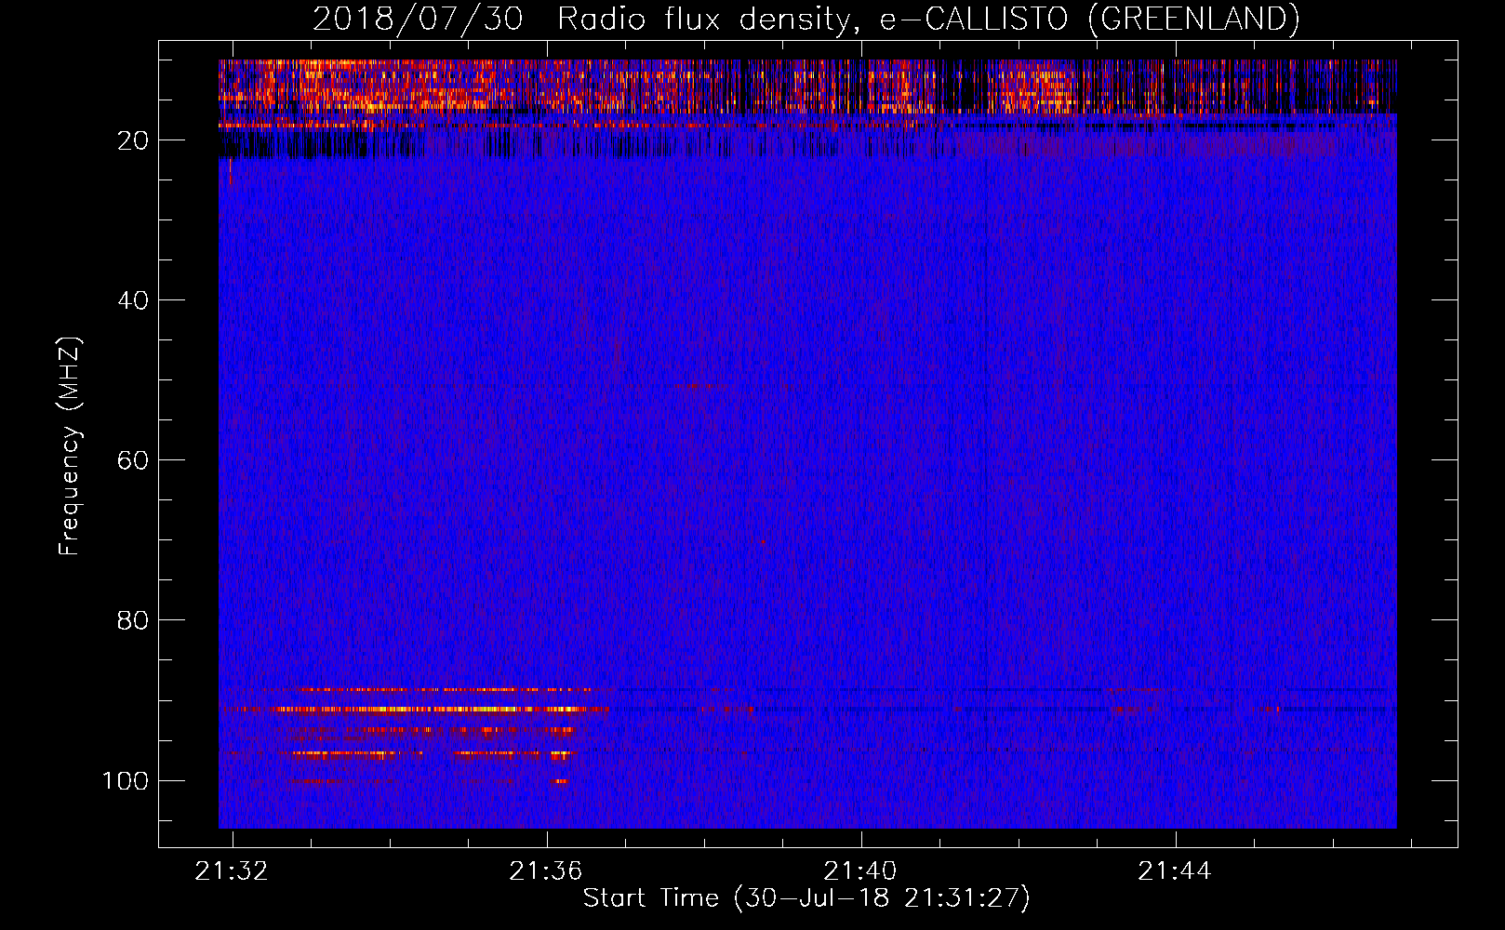Click the 80 MHz frequency tick label

133,620
